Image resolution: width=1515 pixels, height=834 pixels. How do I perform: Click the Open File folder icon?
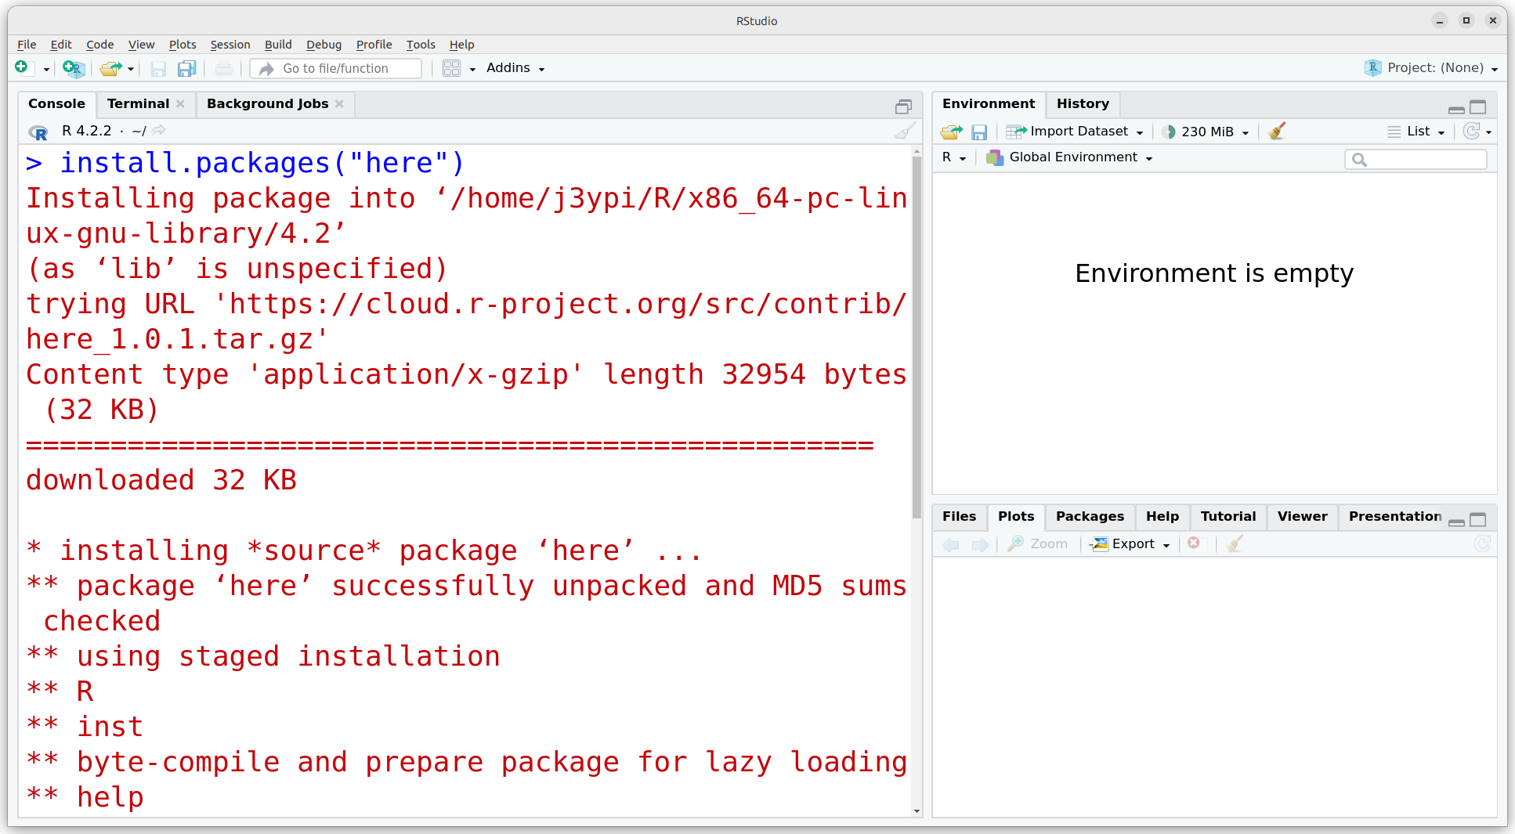tap(110, 68)
